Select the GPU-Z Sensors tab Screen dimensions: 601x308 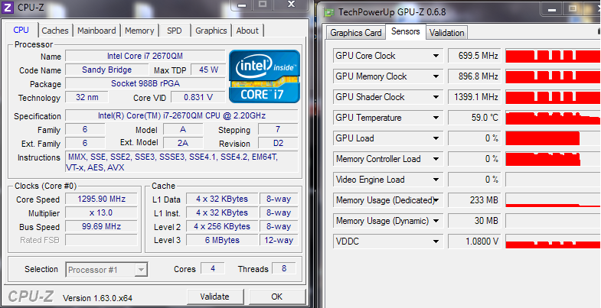pos(406,32)
